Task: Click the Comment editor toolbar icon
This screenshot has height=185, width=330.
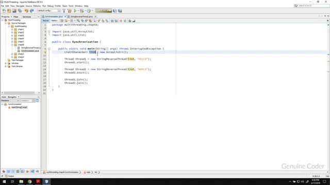Action: (x=130, y=21)
